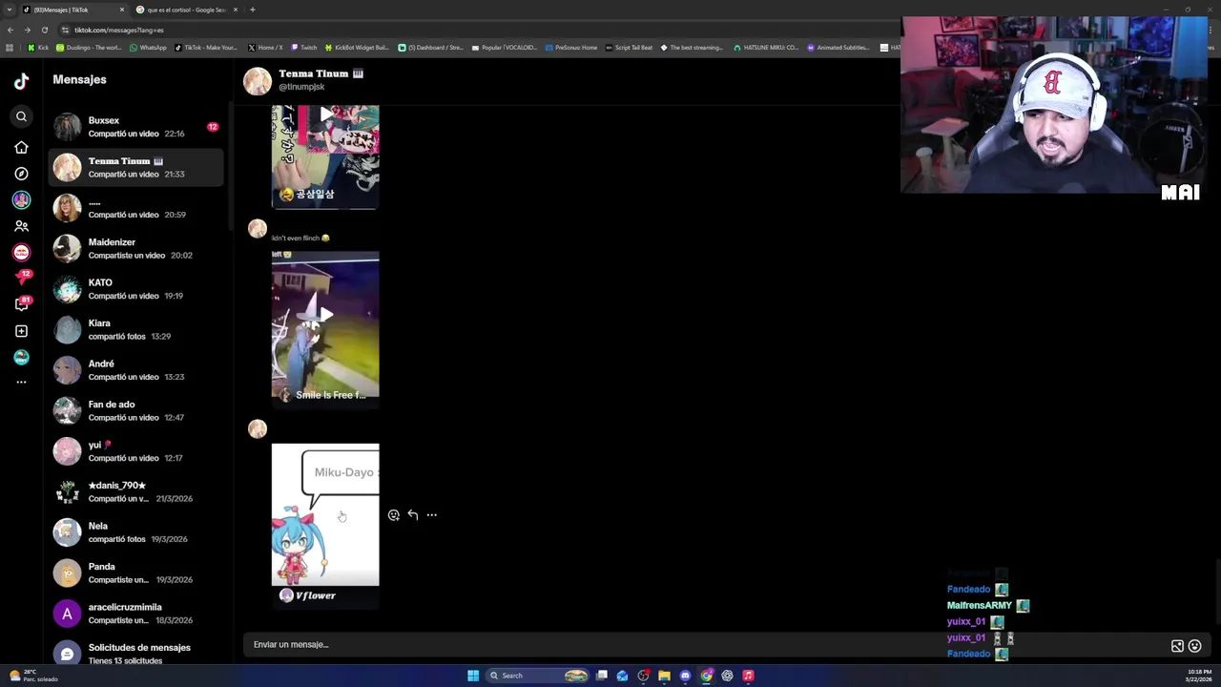Screen dimensions: 1221x687
Task: Open the sidebar three-dots more menu
Action: pyautogui.click(x=21, y=382)
